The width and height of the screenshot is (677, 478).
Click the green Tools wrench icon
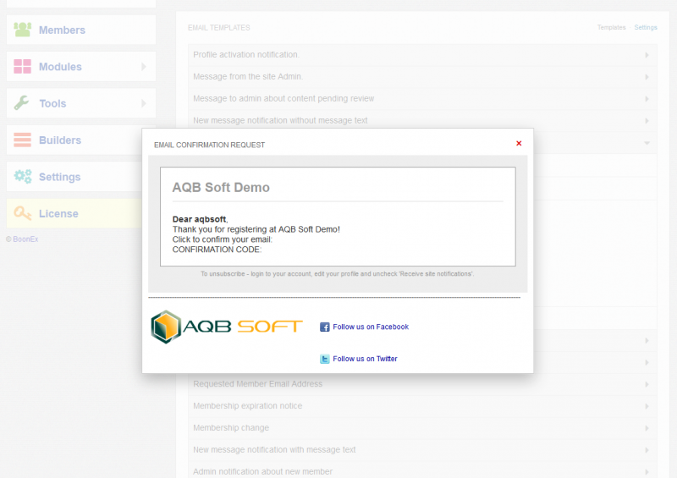(x=22, y=102)
